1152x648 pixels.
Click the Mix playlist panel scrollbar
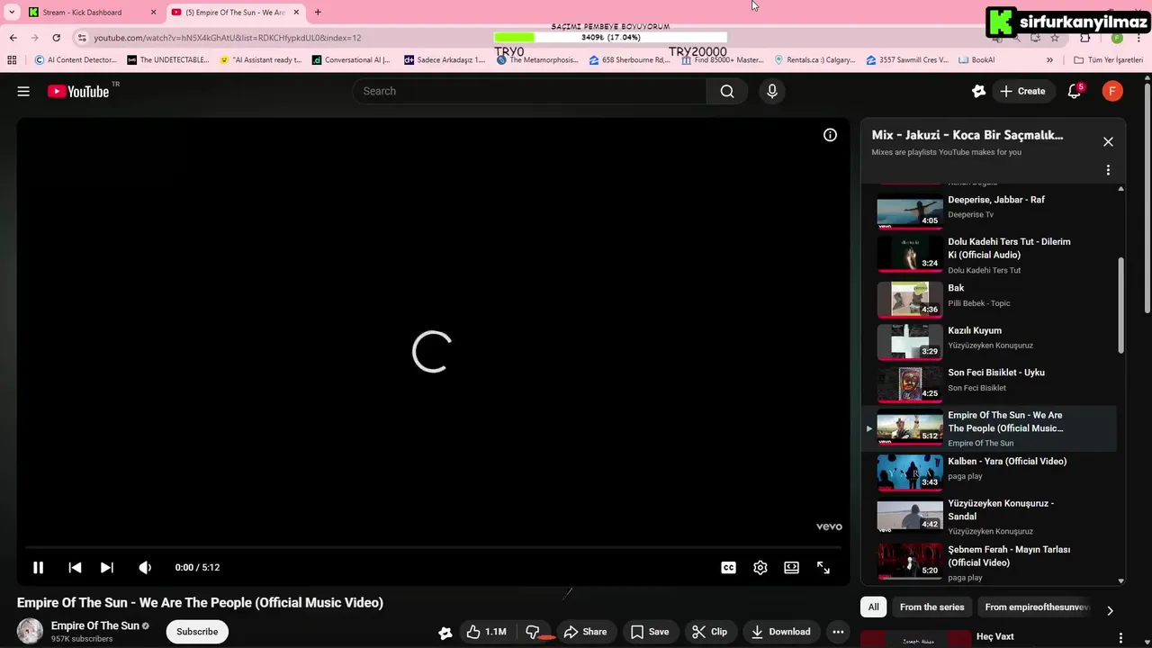point(1120,306)
